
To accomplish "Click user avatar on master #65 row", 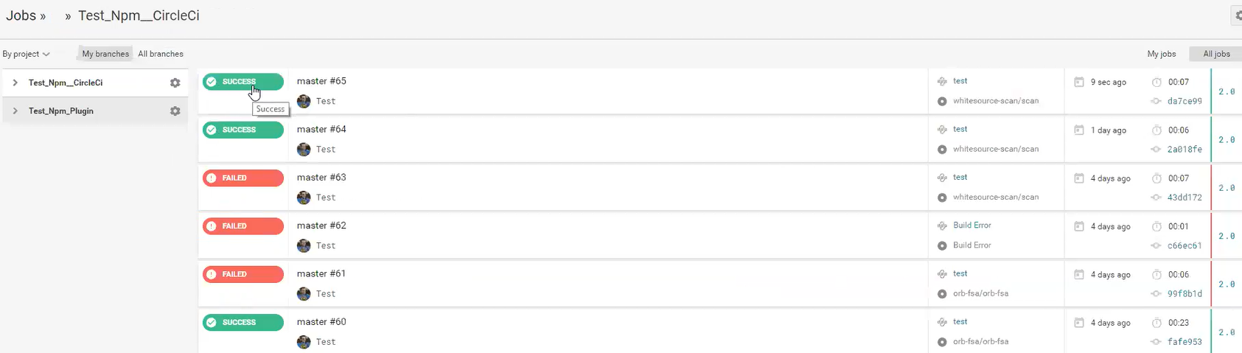I will coord(304,101).
